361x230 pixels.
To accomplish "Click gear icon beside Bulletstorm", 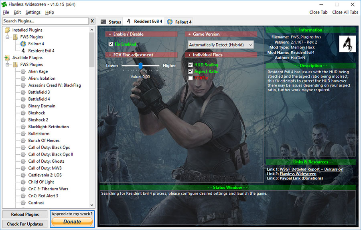I will (23, 133).
